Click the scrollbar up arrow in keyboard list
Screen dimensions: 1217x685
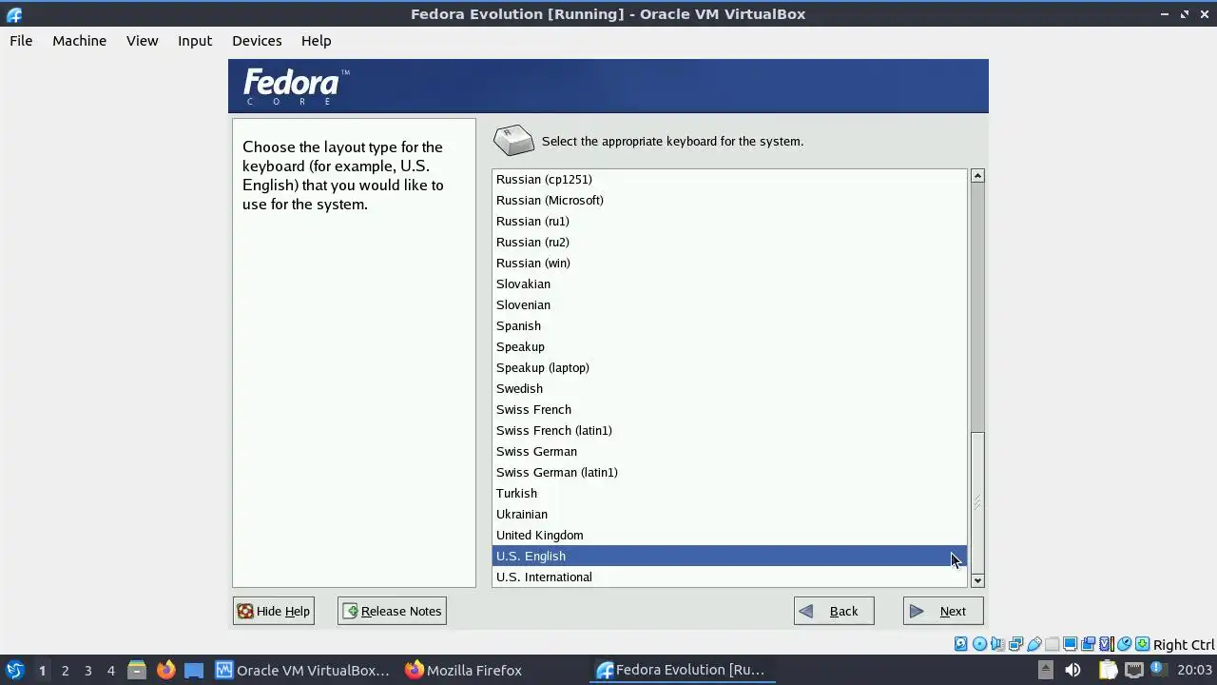pyautogui.click(x=977, y=176)
